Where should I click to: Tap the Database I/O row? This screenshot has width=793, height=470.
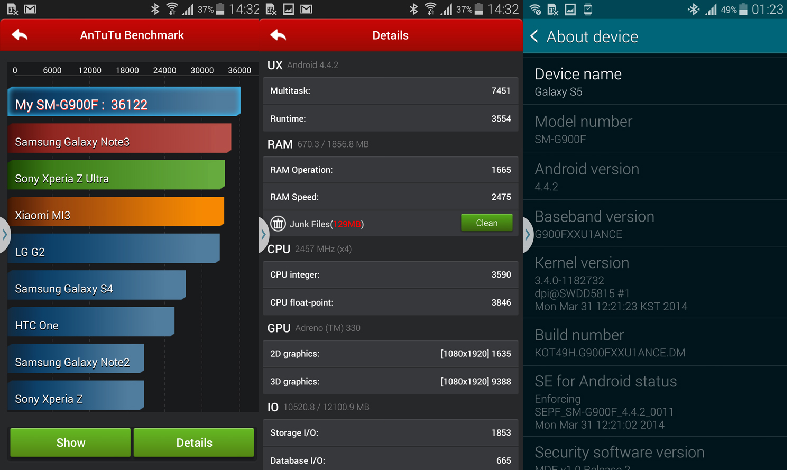point(391,459)
